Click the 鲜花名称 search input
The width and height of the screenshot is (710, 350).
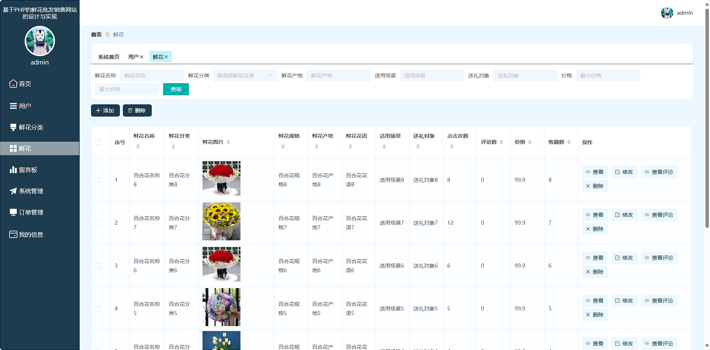pyautogui.click(x=152, y=76)
